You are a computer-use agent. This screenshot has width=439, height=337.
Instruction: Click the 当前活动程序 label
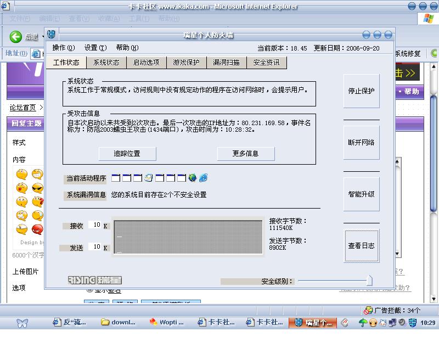(86, 178)
